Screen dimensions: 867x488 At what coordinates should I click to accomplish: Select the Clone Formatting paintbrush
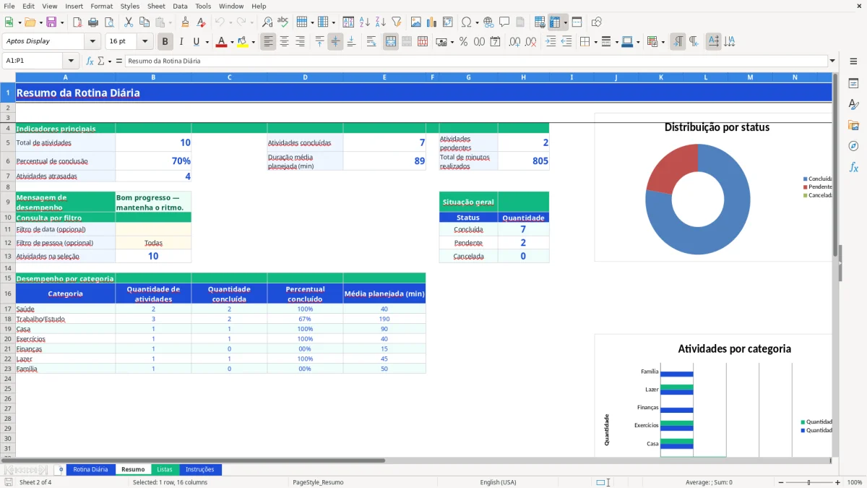pos(185,22)
